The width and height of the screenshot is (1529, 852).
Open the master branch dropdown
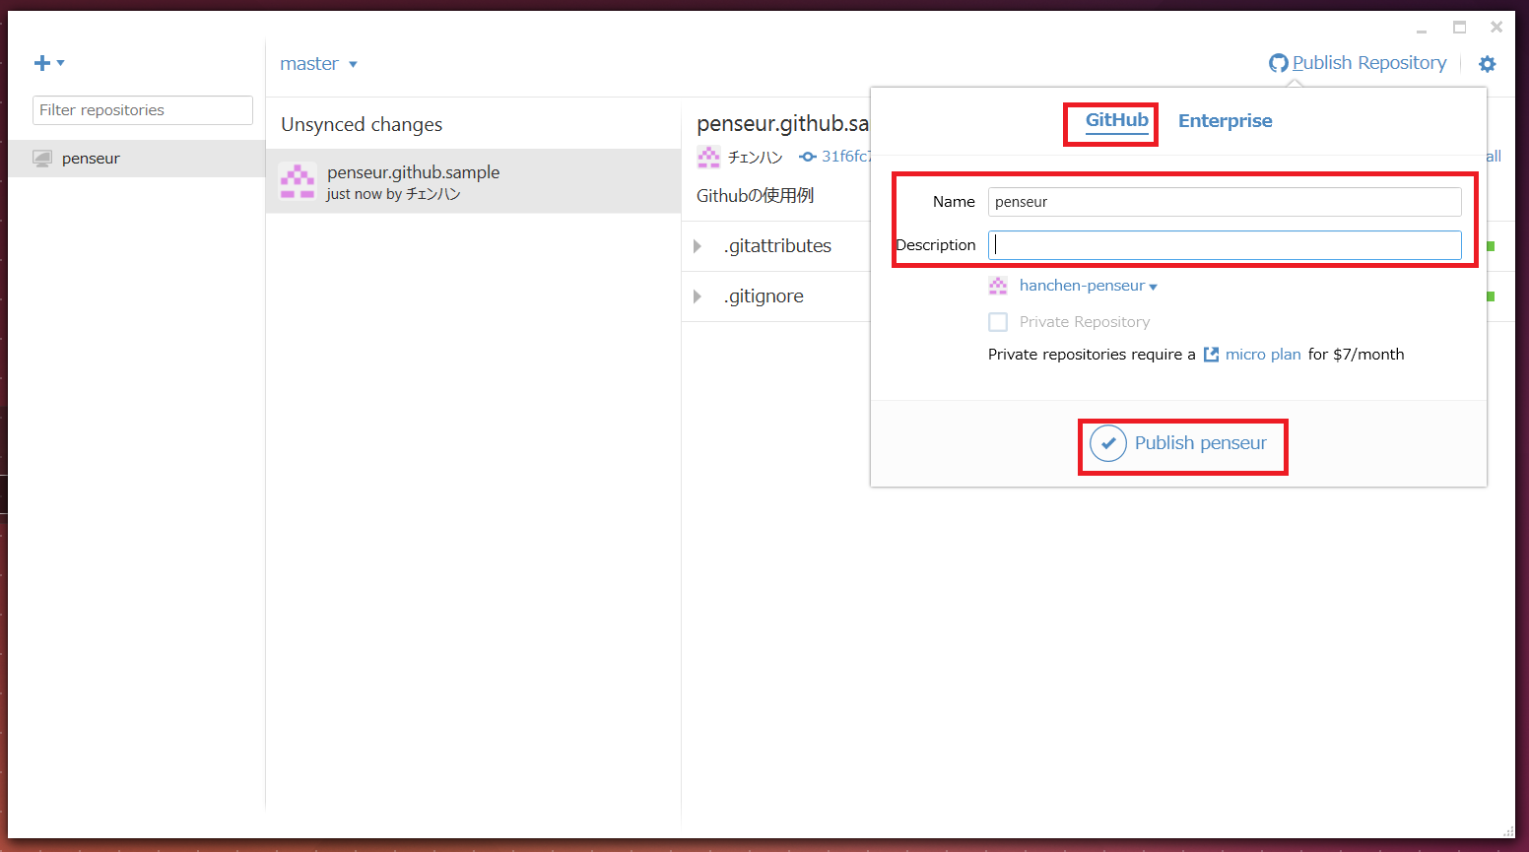318,64
